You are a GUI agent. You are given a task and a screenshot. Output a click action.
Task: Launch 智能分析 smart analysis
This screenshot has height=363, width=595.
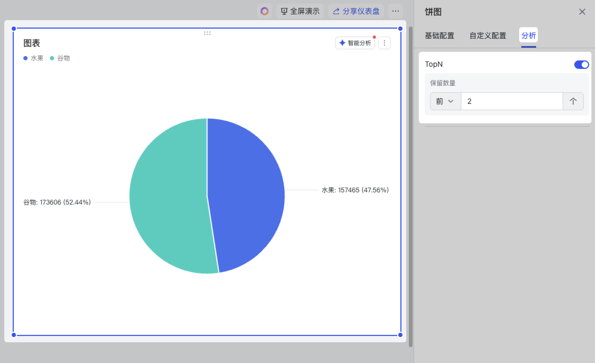click(355, 43)
